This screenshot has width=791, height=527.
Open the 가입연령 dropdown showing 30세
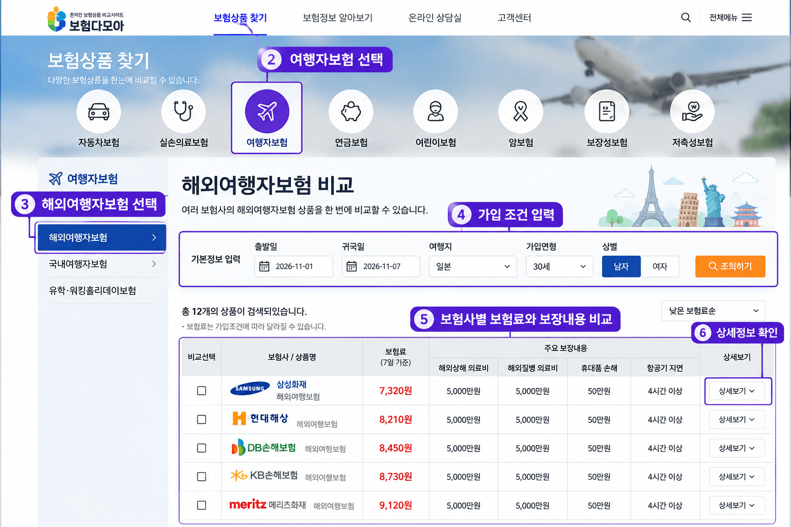[x=559, y=267]
